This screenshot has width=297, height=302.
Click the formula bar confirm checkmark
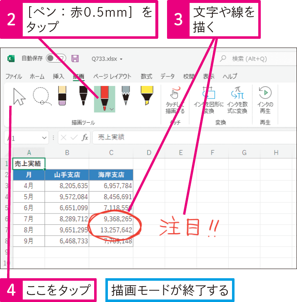pos(74,138)
